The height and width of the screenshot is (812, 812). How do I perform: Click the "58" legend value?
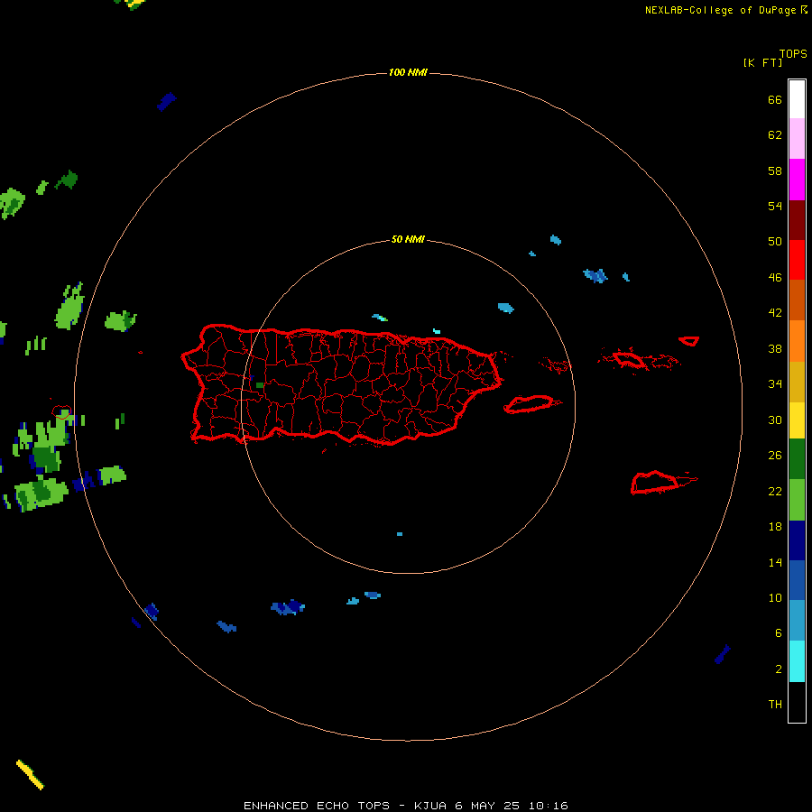point(775,171)
